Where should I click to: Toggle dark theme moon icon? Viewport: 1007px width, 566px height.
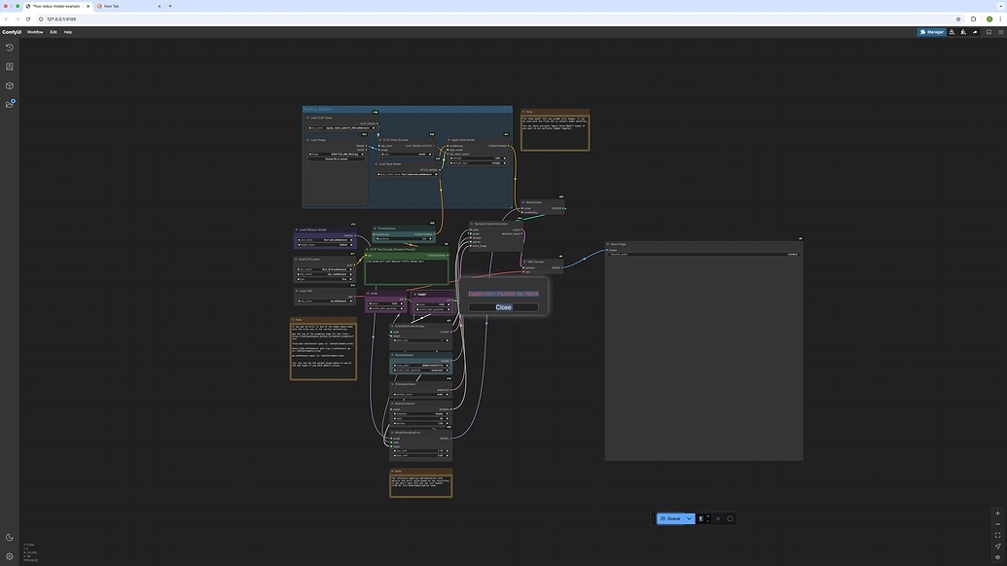9,538
